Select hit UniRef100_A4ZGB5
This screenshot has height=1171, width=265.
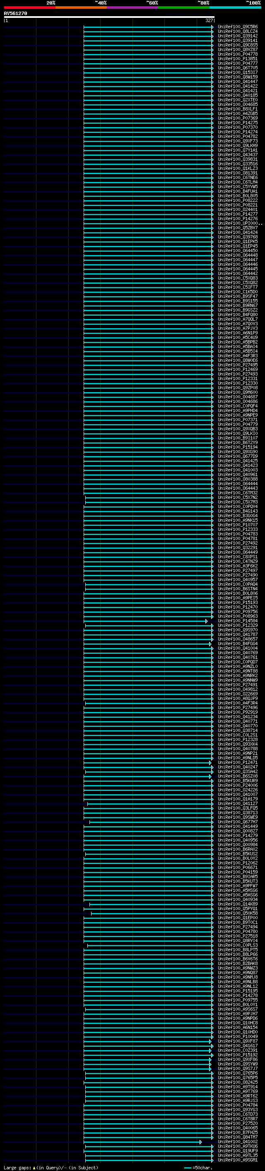click(x=237, y=114)
